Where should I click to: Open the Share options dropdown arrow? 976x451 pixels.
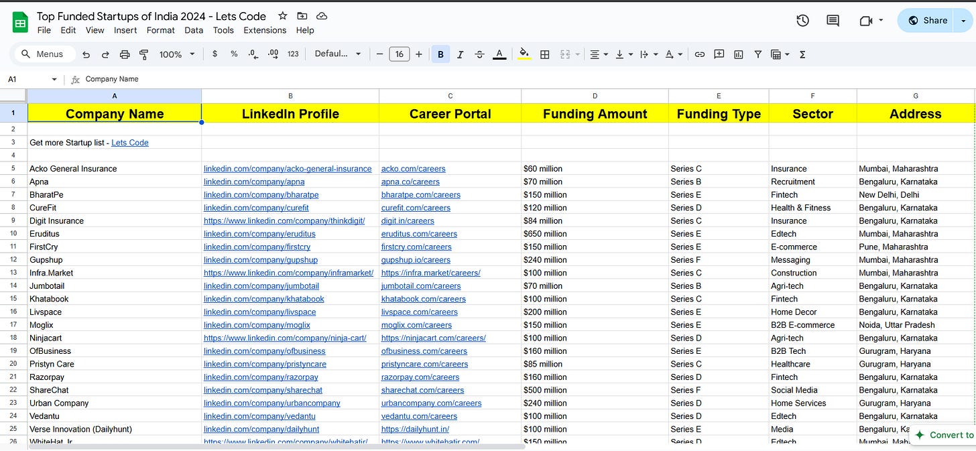coord(965,21)
